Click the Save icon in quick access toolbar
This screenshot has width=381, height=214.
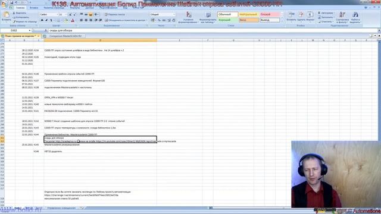tap(12, 2)
